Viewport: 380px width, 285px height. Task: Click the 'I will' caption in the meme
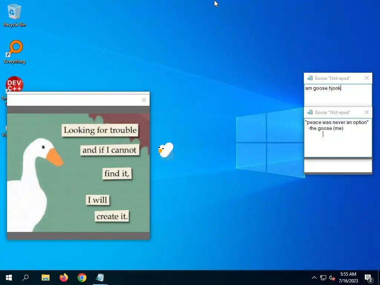tap(98, 200)
